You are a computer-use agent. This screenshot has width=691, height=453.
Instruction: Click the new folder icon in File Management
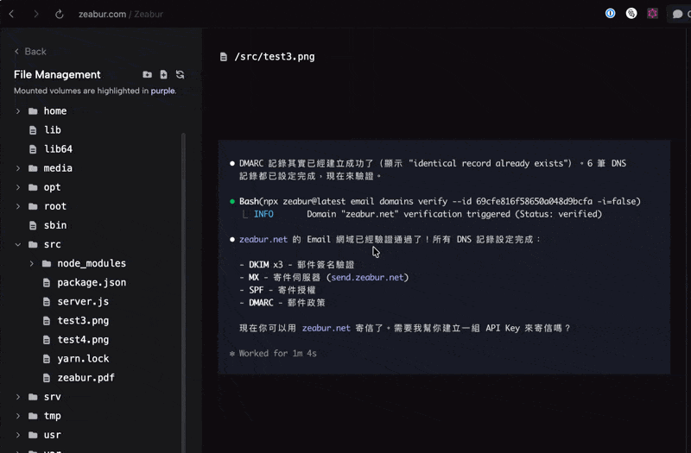point(147,75)
